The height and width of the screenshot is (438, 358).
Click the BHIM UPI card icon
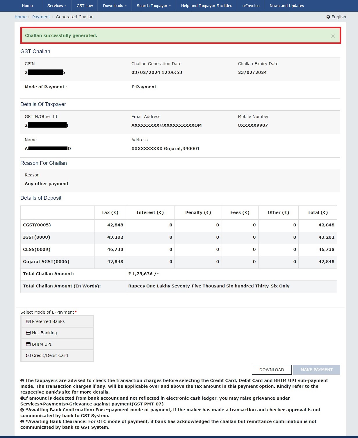[28, 344]
